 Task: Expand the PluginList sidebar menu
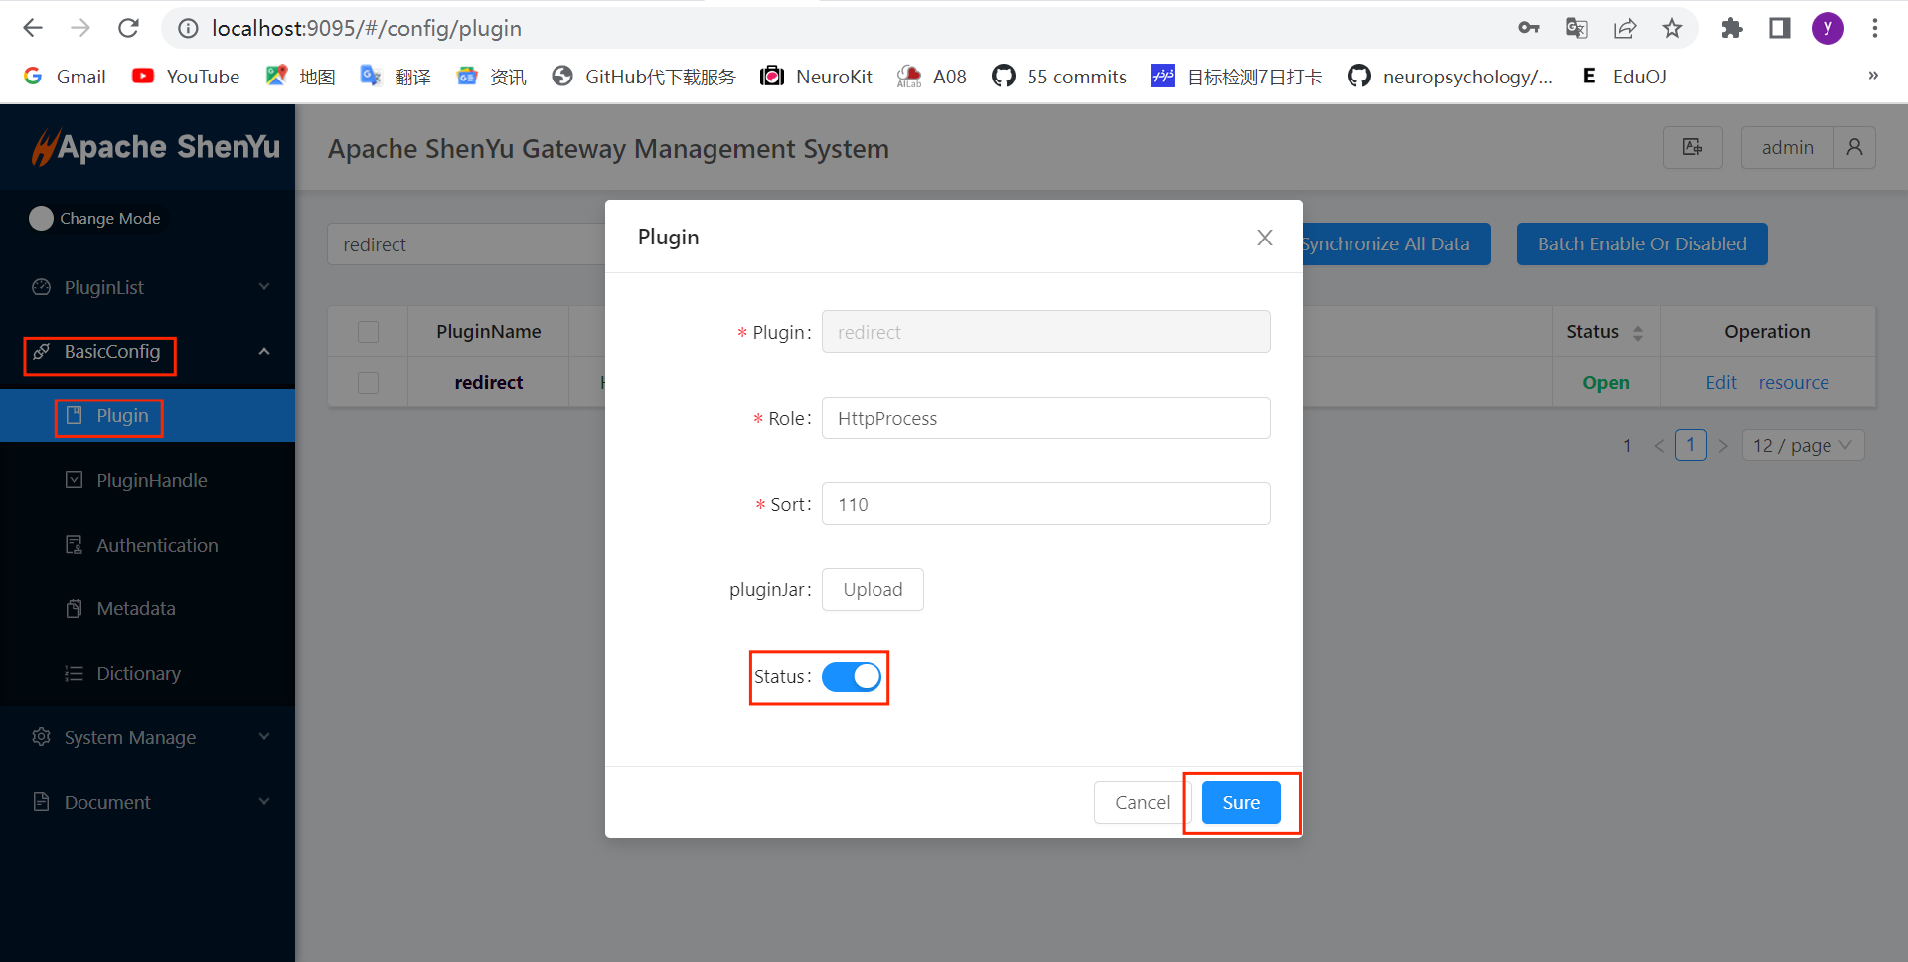149,287
